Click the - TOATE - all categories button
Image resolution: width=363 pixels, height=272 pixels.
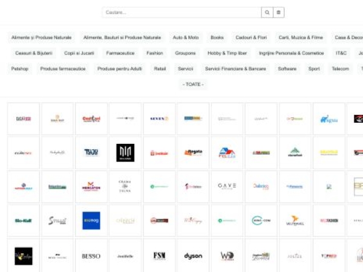(193, 85)
